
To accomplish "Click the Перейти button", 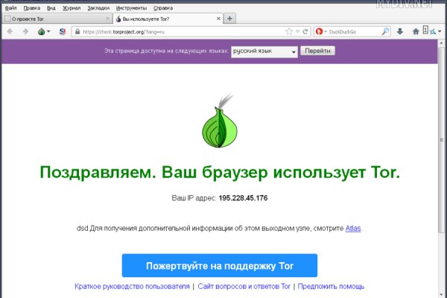I will point(319,51).
